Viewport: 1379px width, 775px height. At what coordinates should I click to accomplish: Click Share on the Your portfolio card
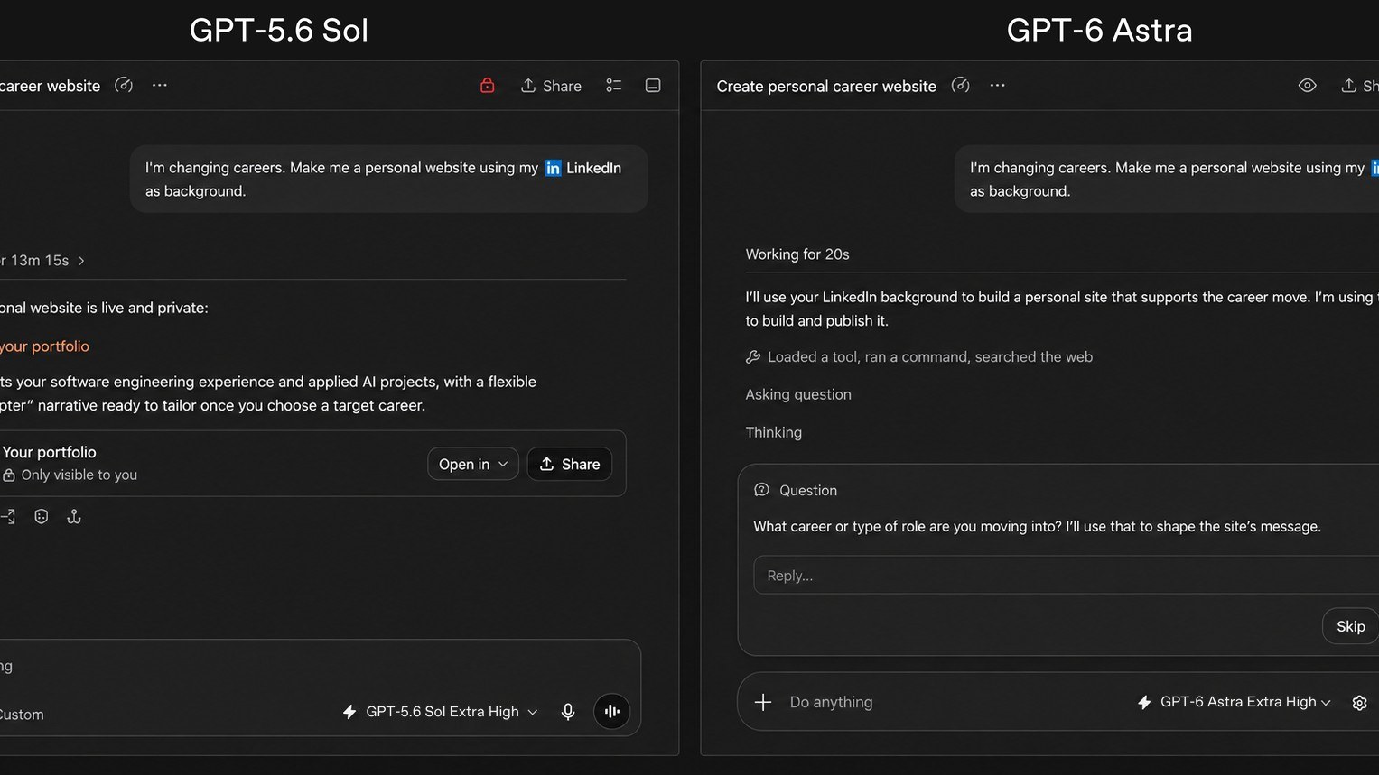570,464
